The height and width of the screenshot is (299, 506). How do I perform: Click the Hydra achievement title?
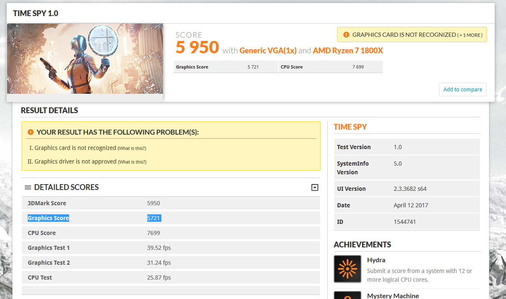pyautogui.click(x=376, y=260)
